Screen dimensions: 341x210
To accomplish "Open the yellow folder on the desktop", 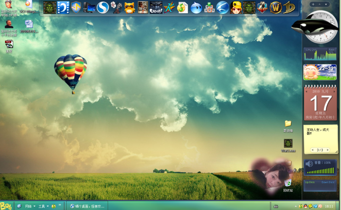I will (x=288, y=123).
